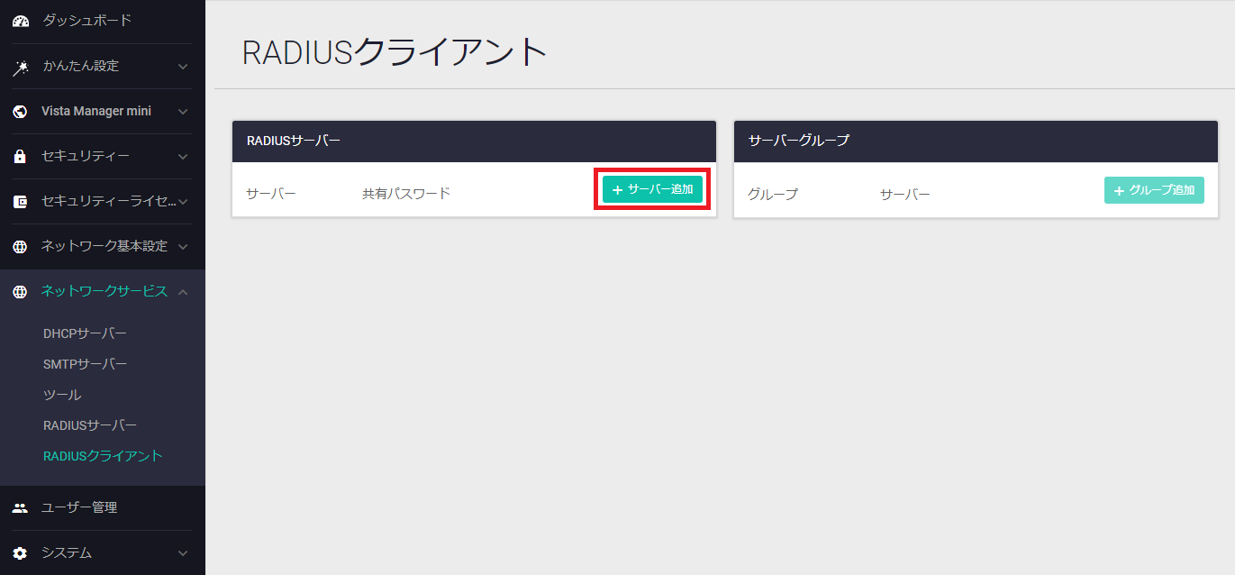Click the Vista Manager mini globe icon
1235x575 pixels.
tap(20, 112)
